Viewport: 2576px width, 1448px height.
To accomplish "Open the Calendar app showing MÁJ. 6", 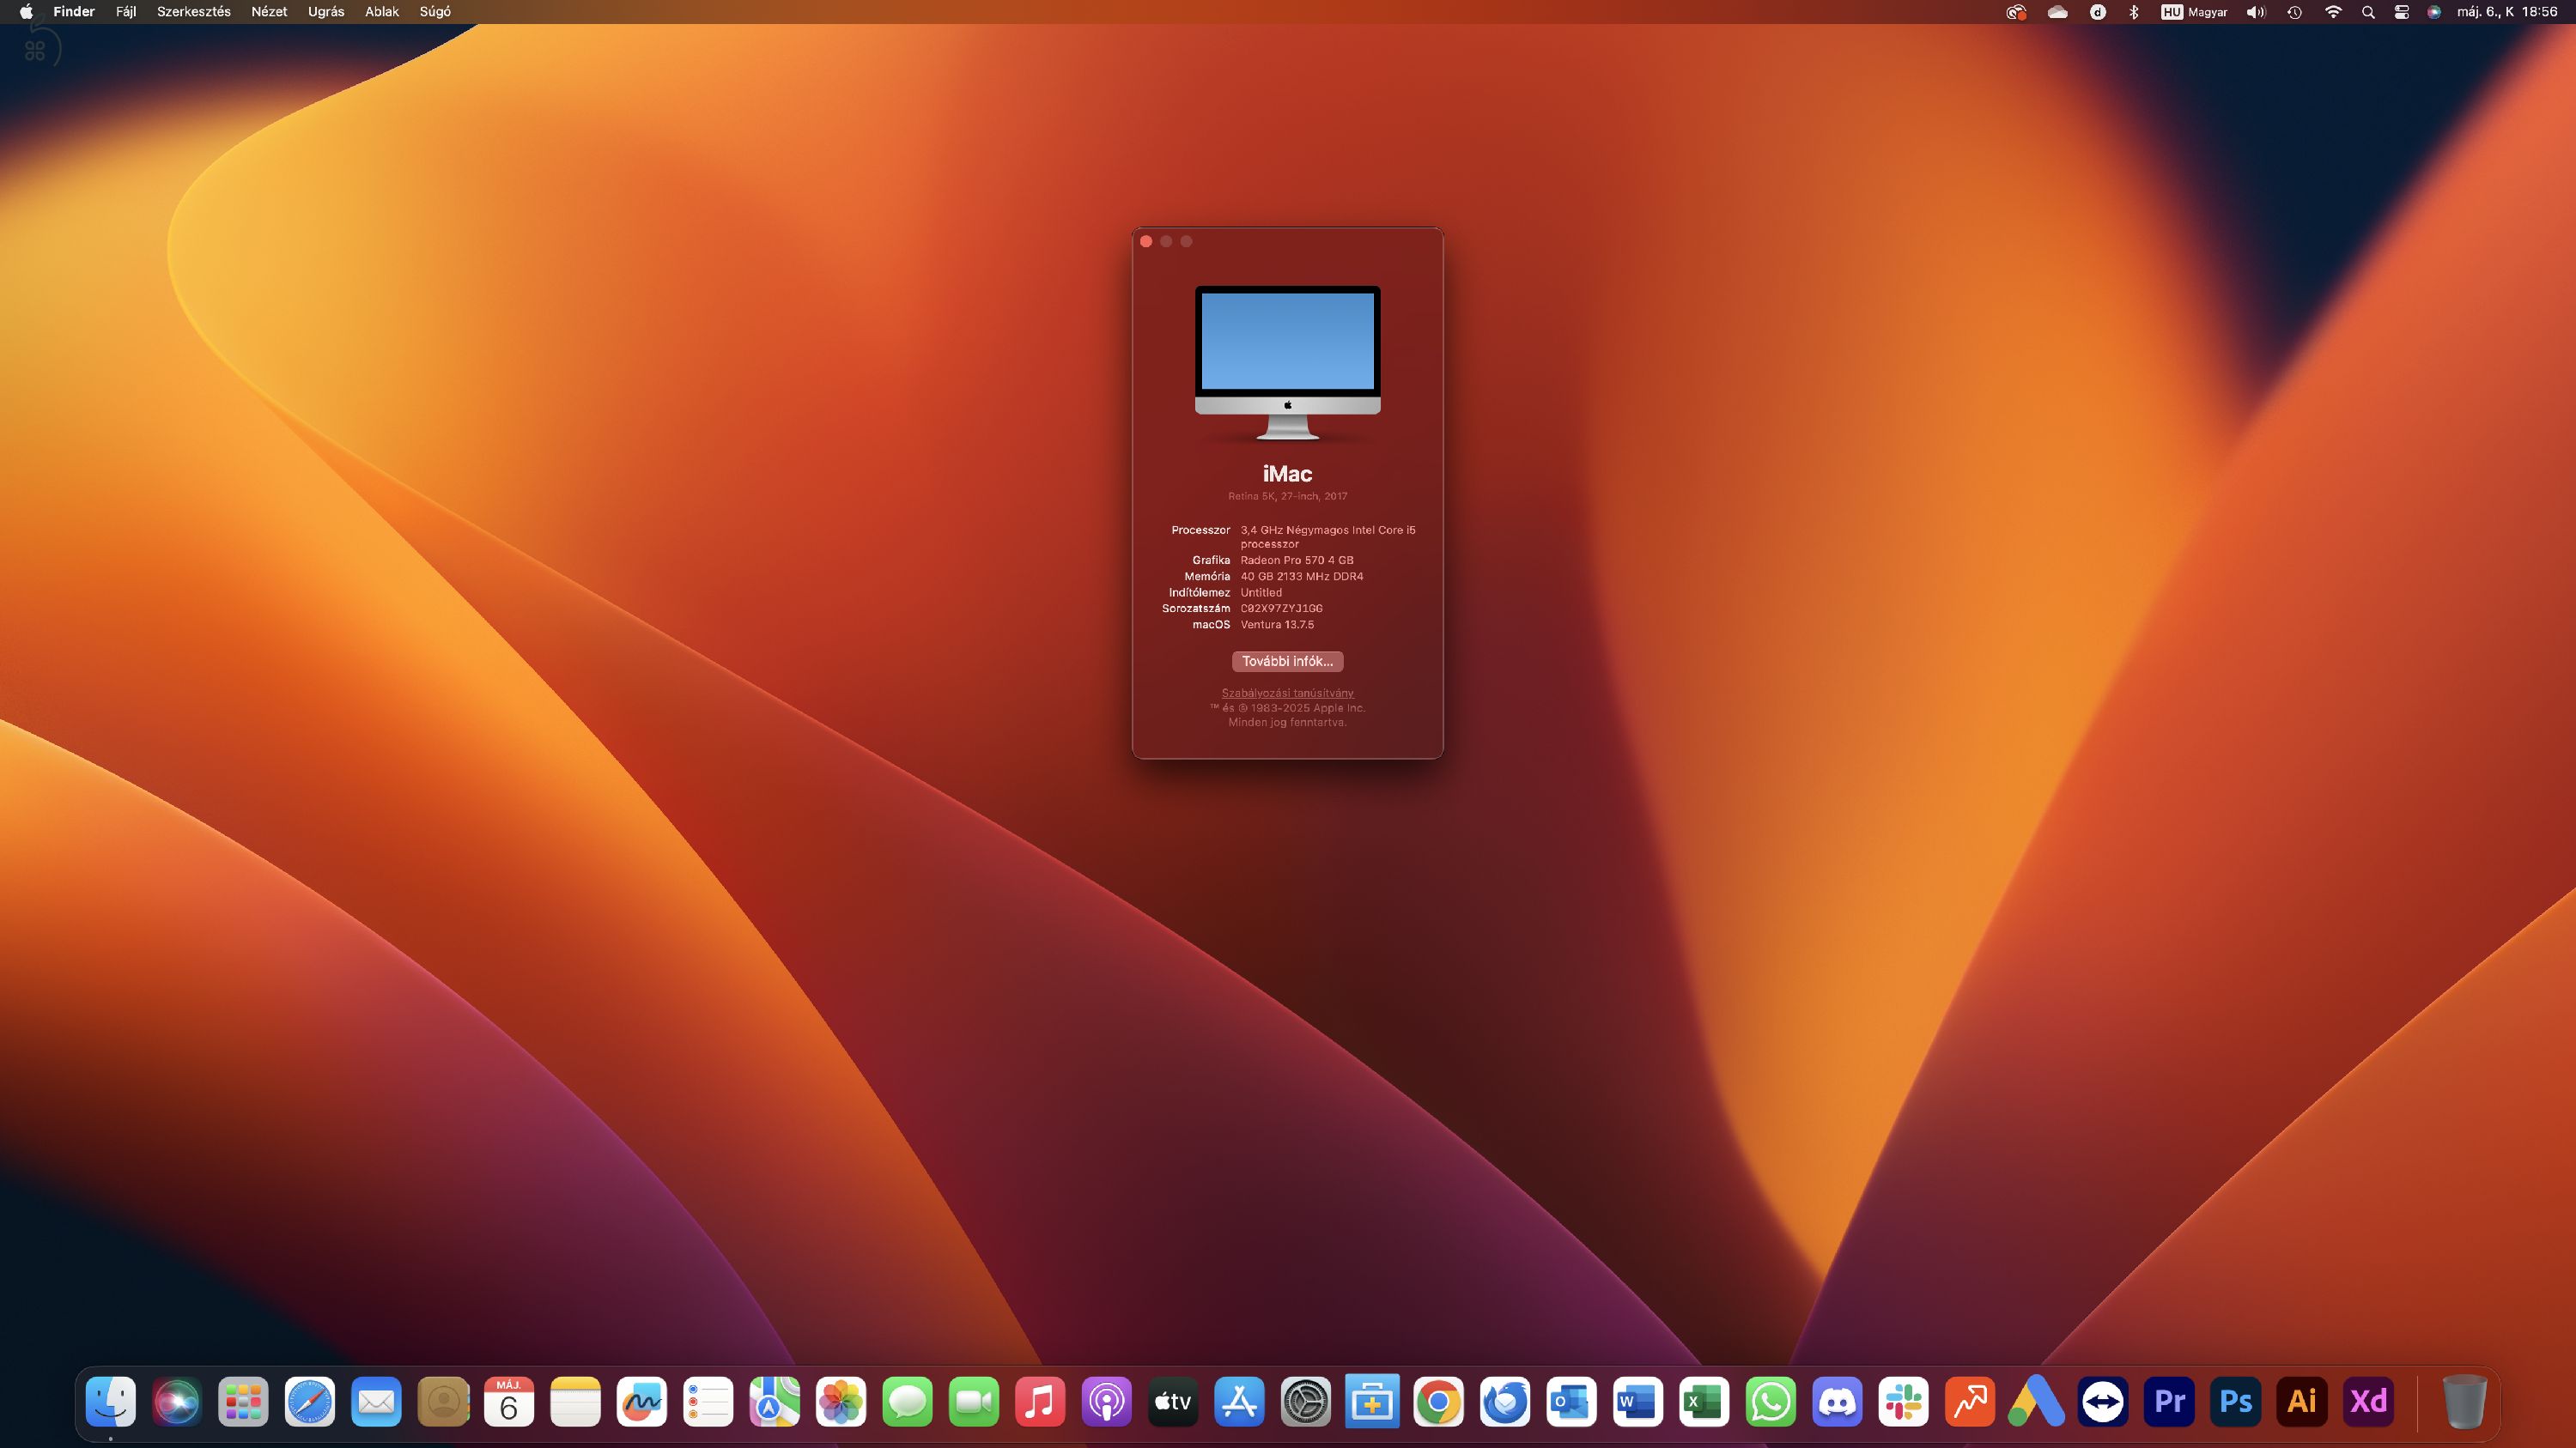I will [509, 1401].
